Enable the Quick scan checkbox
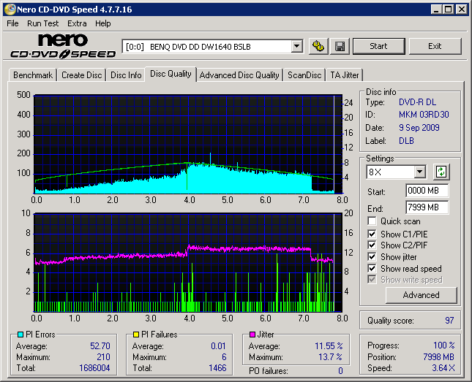This screenshot has width=472, height=382. [x=372, y=221]
